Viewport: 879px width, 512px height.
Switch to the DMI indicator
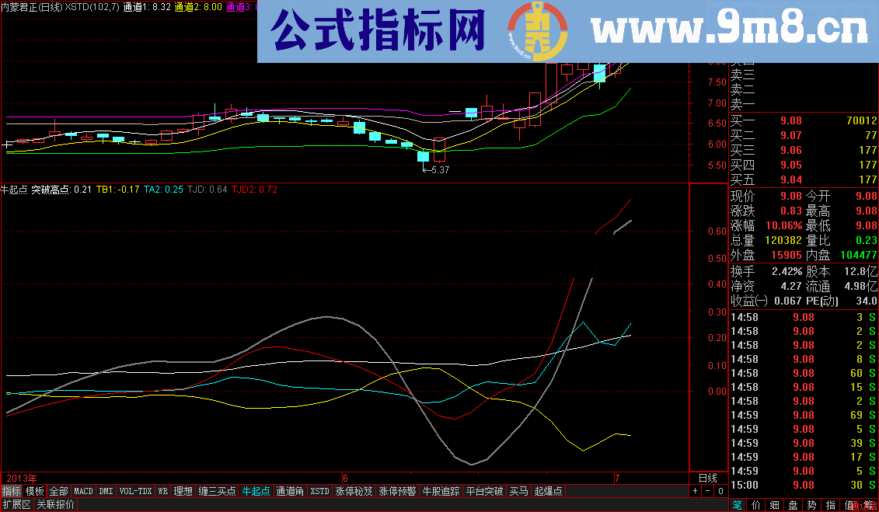(x=105, y=491)
